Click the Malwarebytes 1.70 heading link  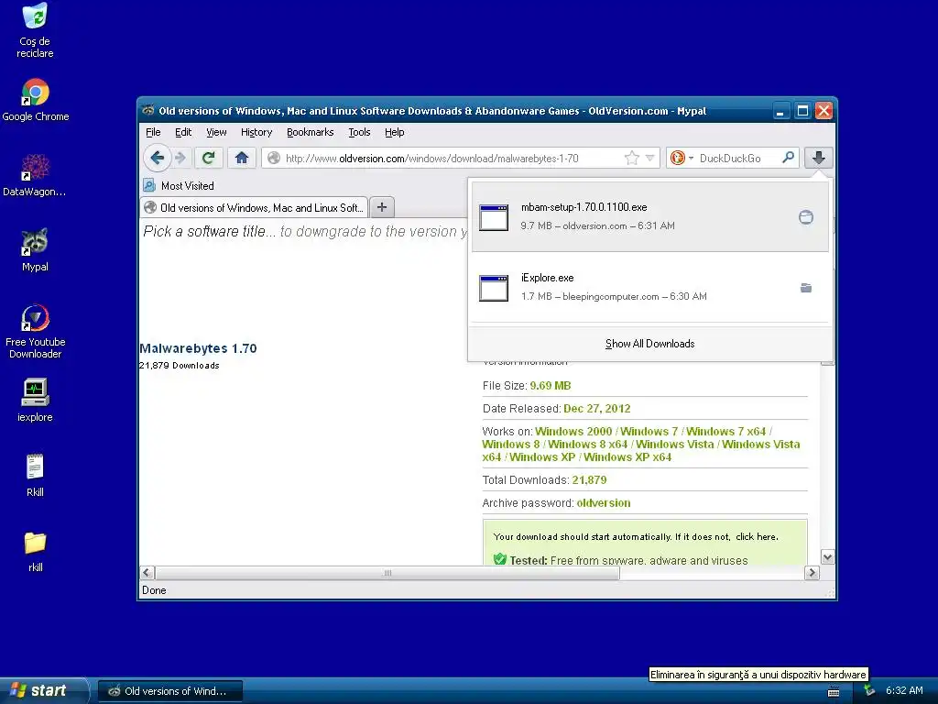(198, 348)
